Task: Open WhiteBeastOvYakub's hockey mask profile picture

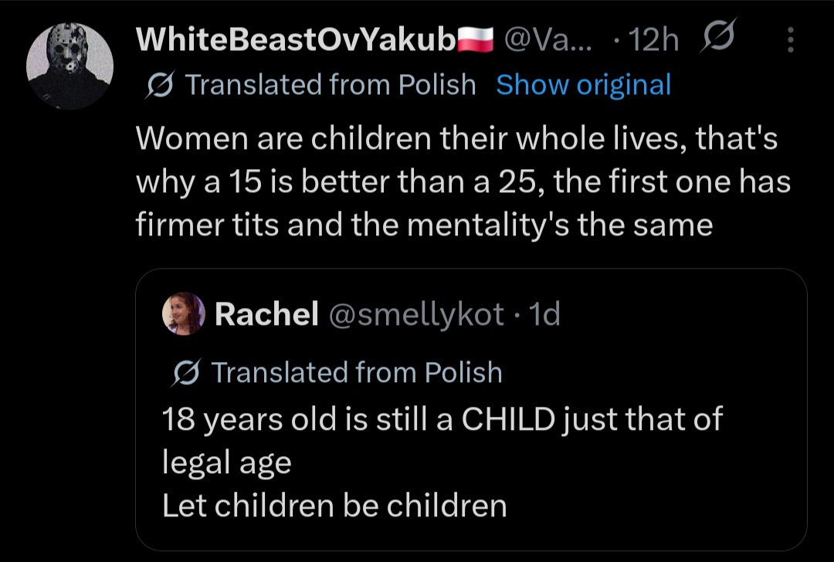Action: click(x=69, y=66)
